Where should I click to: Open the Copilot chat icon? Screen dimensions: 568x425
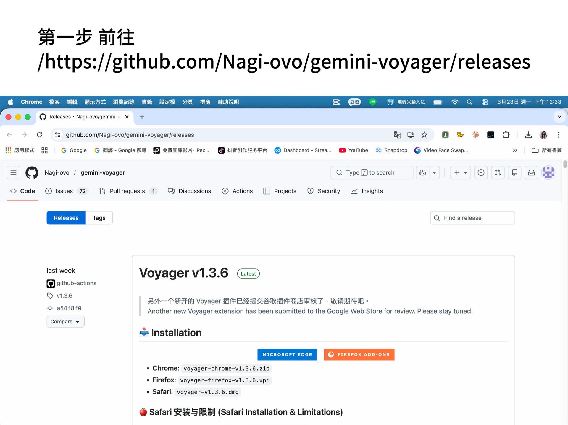click(x=422, y=172)
